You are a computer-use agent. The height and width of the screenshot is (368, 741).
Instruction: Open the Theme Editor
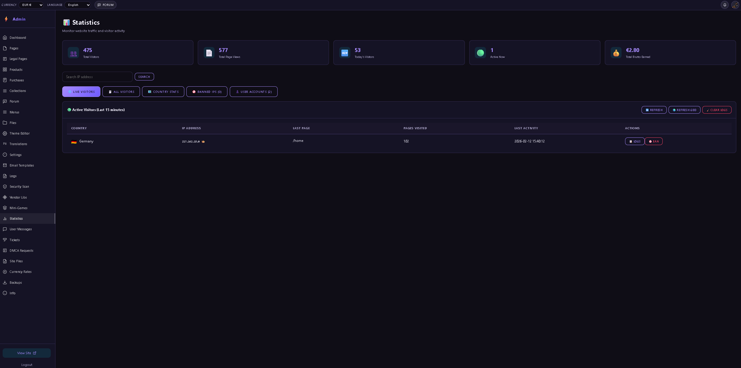[x=19, y=133]
